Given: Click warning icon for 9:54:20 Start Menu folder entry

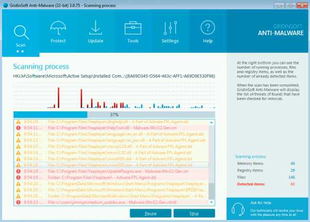Looking at the screenshot, I should (19, 196).
